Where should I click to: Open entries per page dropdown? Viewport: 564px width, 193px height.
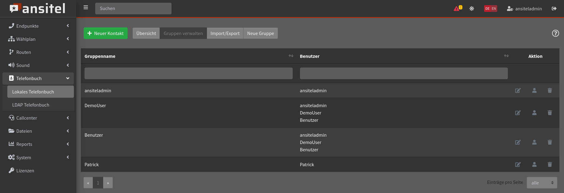[542, 183]
